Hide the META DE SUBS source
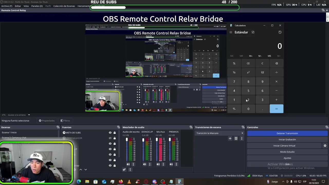329x185 pixels. (110, 133)
